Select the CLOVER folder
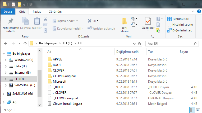This screenshot has width=202, height=113. tap(58, 70)
